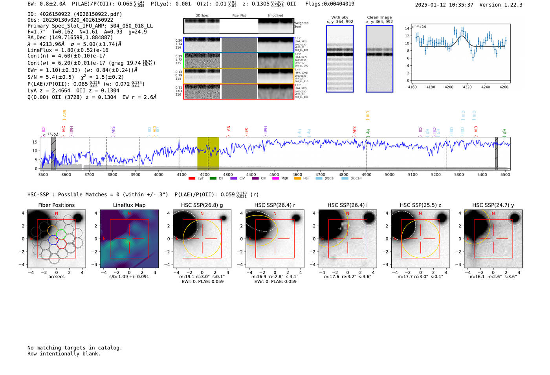The width and height of the screenshot is (550, 375).
Task: Click the HSC-SSP : Possible Matches = 0 text
Action: [98, 194]
